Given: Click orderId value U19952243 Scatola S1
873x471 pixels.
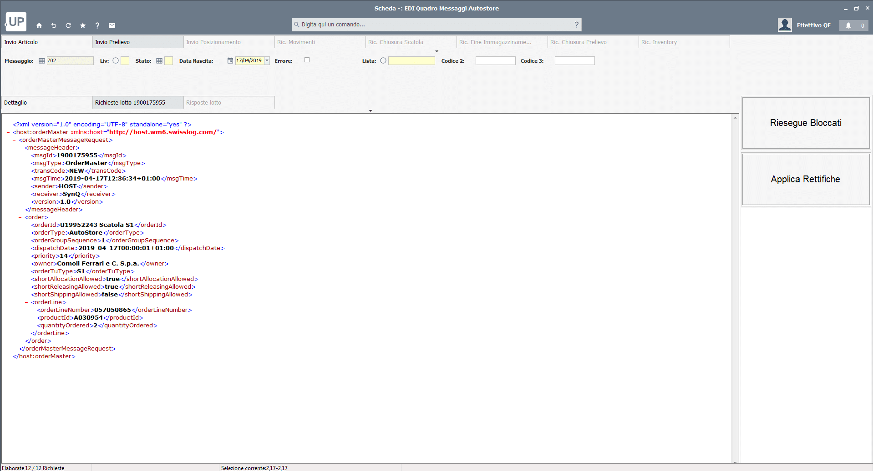Looking at the screenshot, I should coord(97,225).
